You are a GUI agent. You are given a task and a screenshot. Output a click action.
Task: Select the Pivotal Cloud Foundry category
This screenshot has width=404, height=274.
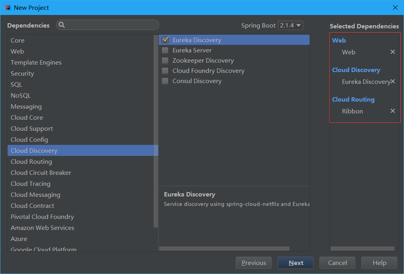pos(81,217)
